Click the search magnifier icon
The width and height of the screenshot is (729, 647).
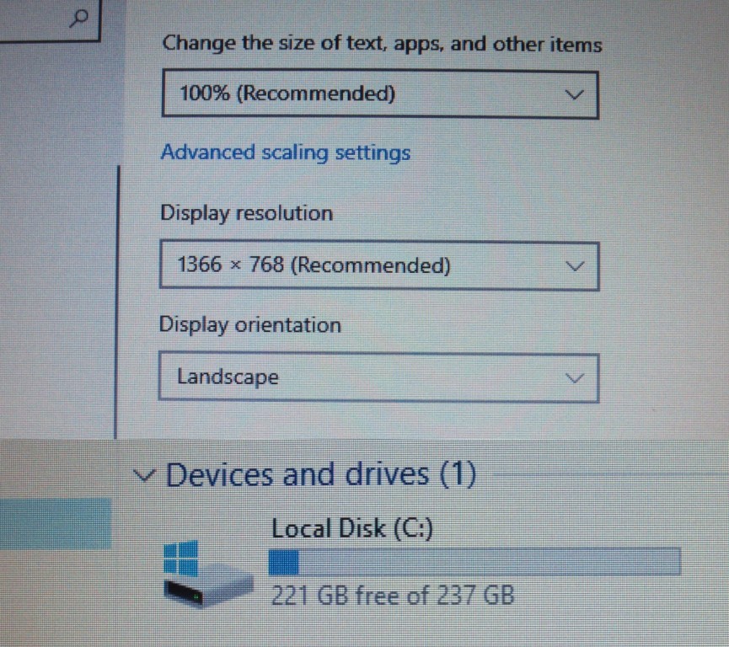(78, 19)
